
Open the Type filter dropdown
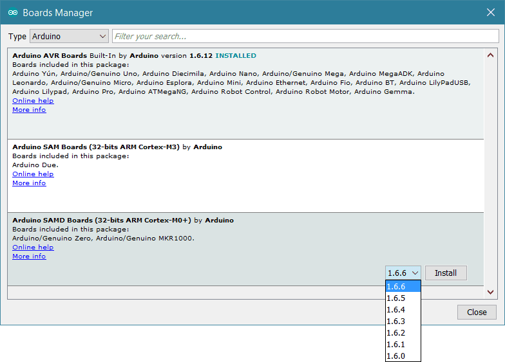(x=68, y=37)
